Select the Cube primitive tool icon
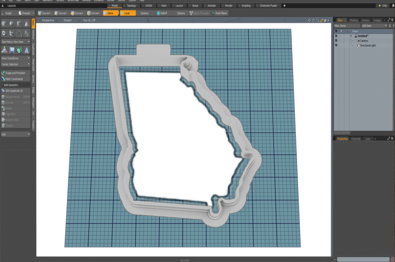The width and height of the screenshot is (395, 262). coord(4,24)
